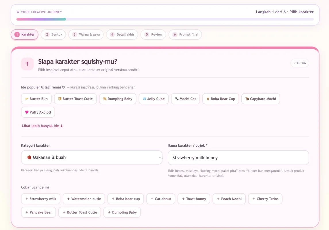The width and height of the screenshot is (329, 230).
Task: Select the Capybara Mochi chip
Action: pyautogui.click(x=261, y=99)
